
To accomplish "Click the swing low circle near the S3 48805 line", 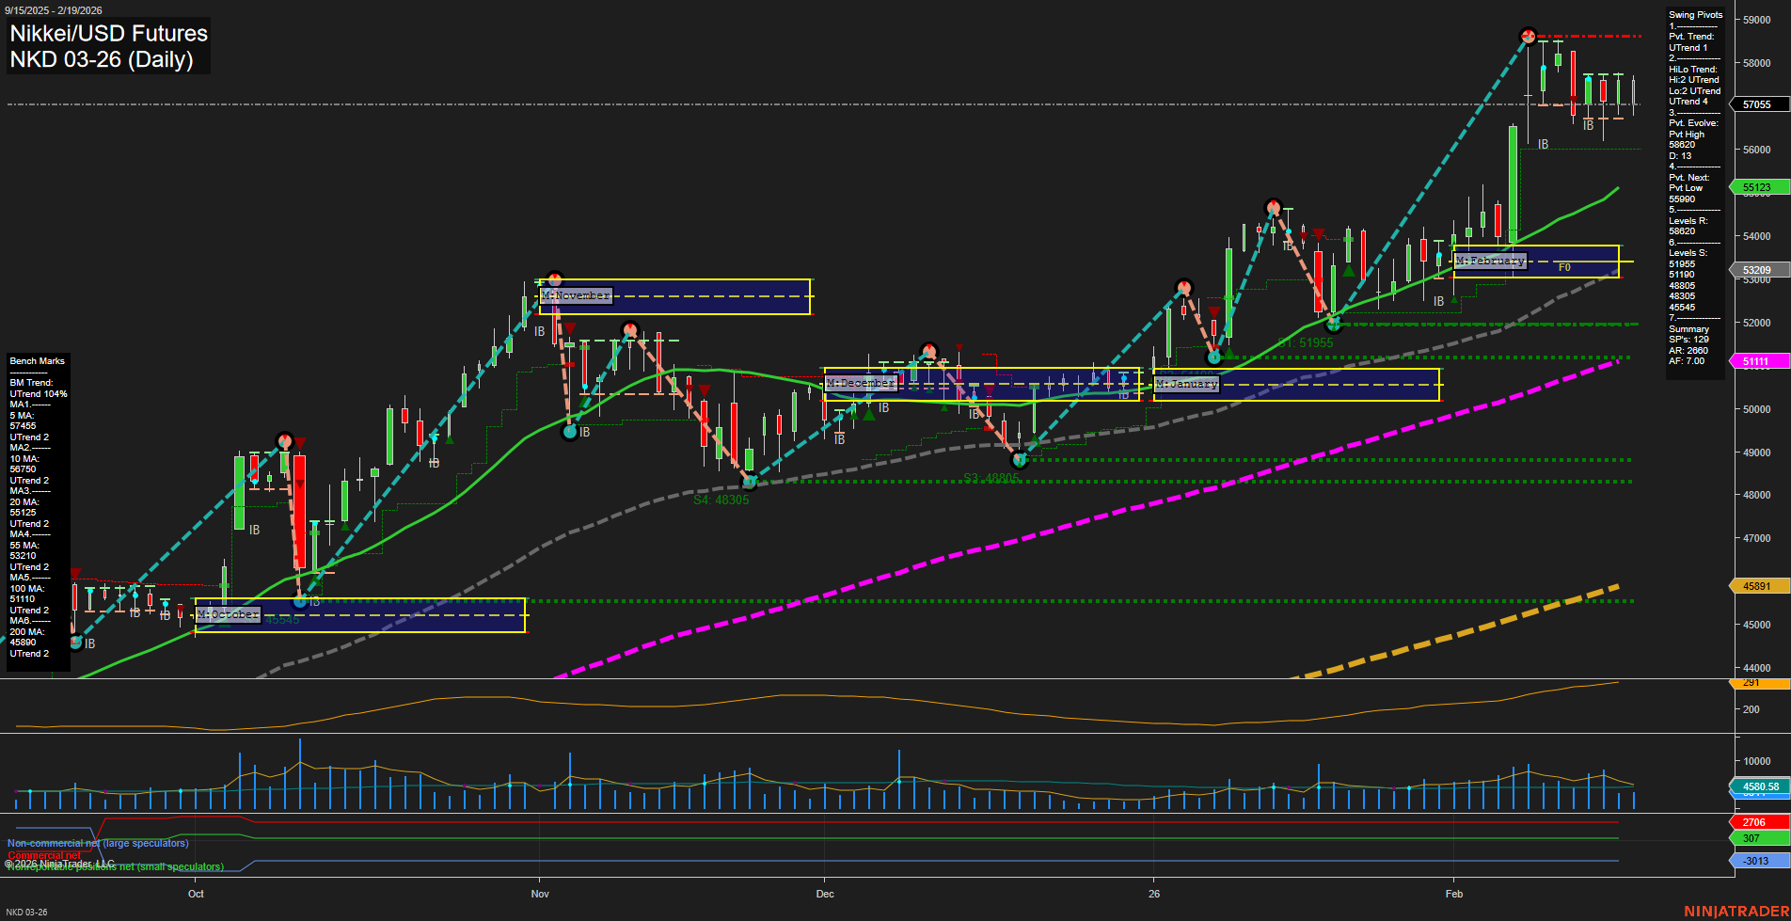I will coord(1021,460).
